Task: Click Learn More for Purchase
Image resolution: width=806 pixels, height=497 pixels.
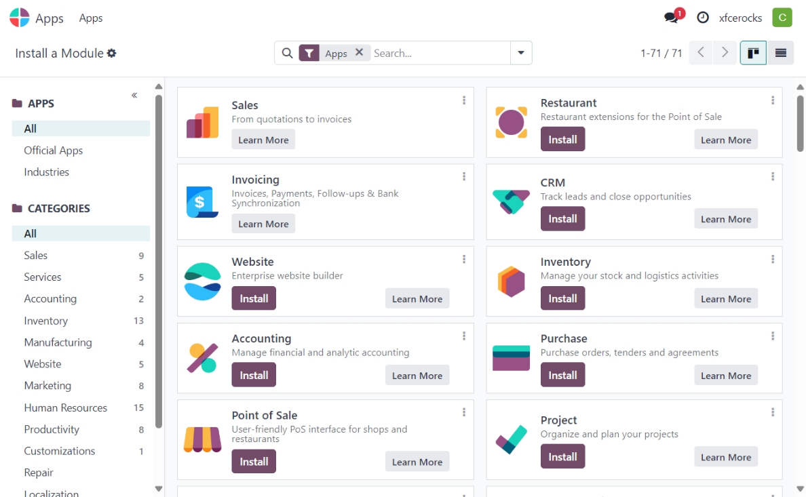Action: point(725,376)
